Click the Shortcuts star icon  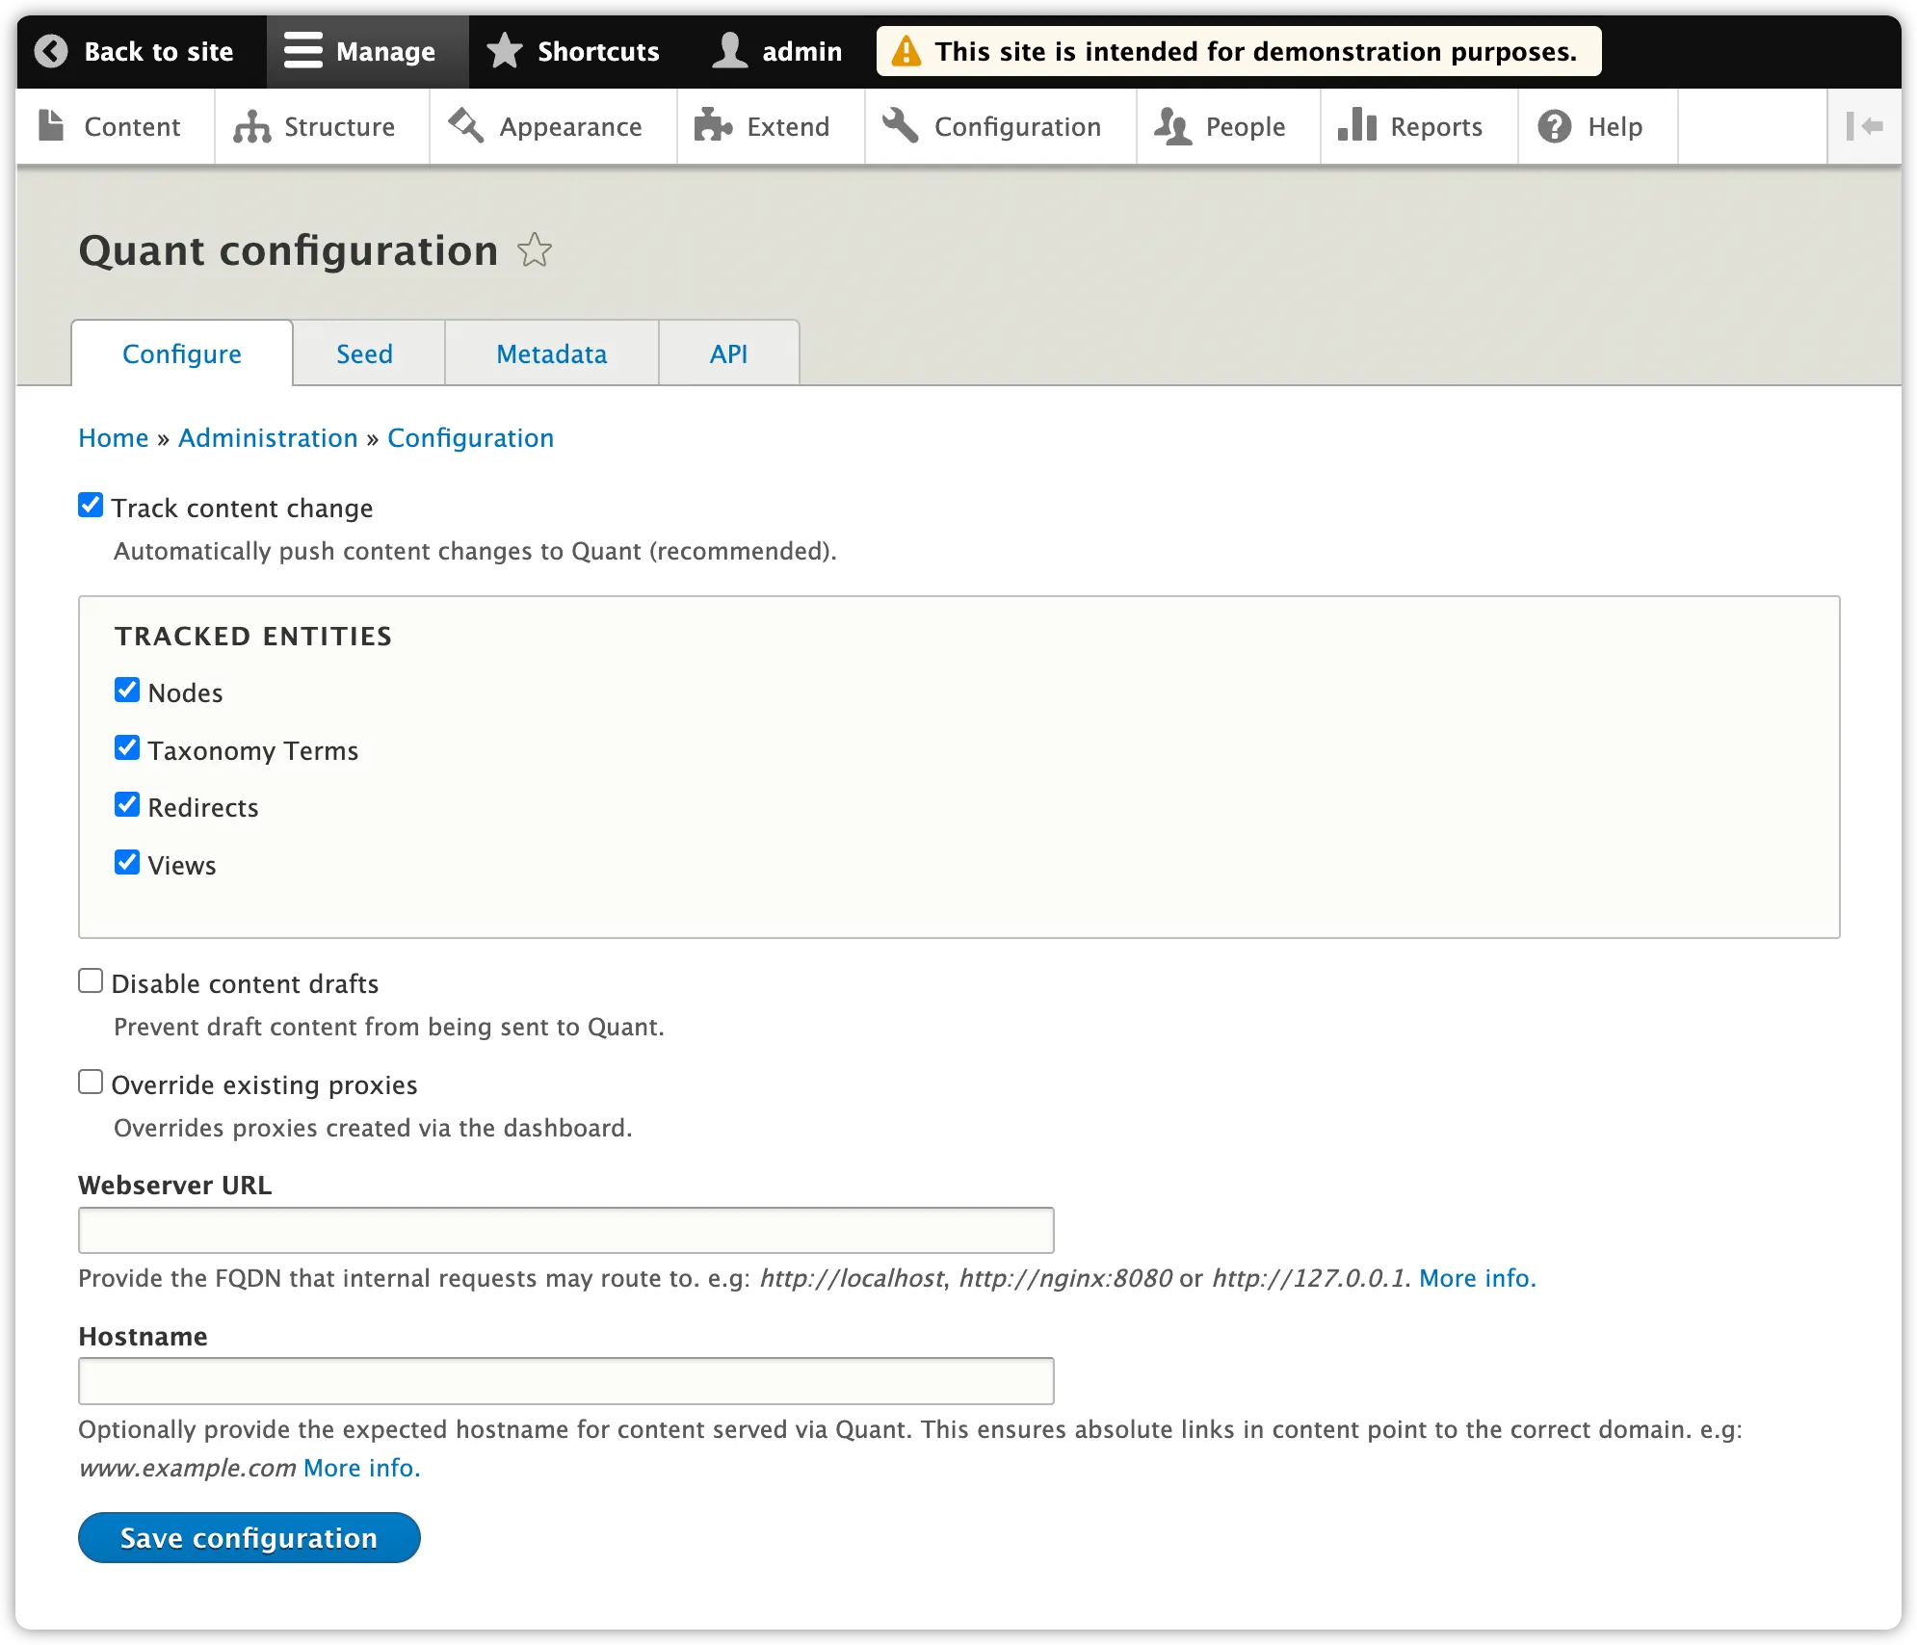pos(505,50)
